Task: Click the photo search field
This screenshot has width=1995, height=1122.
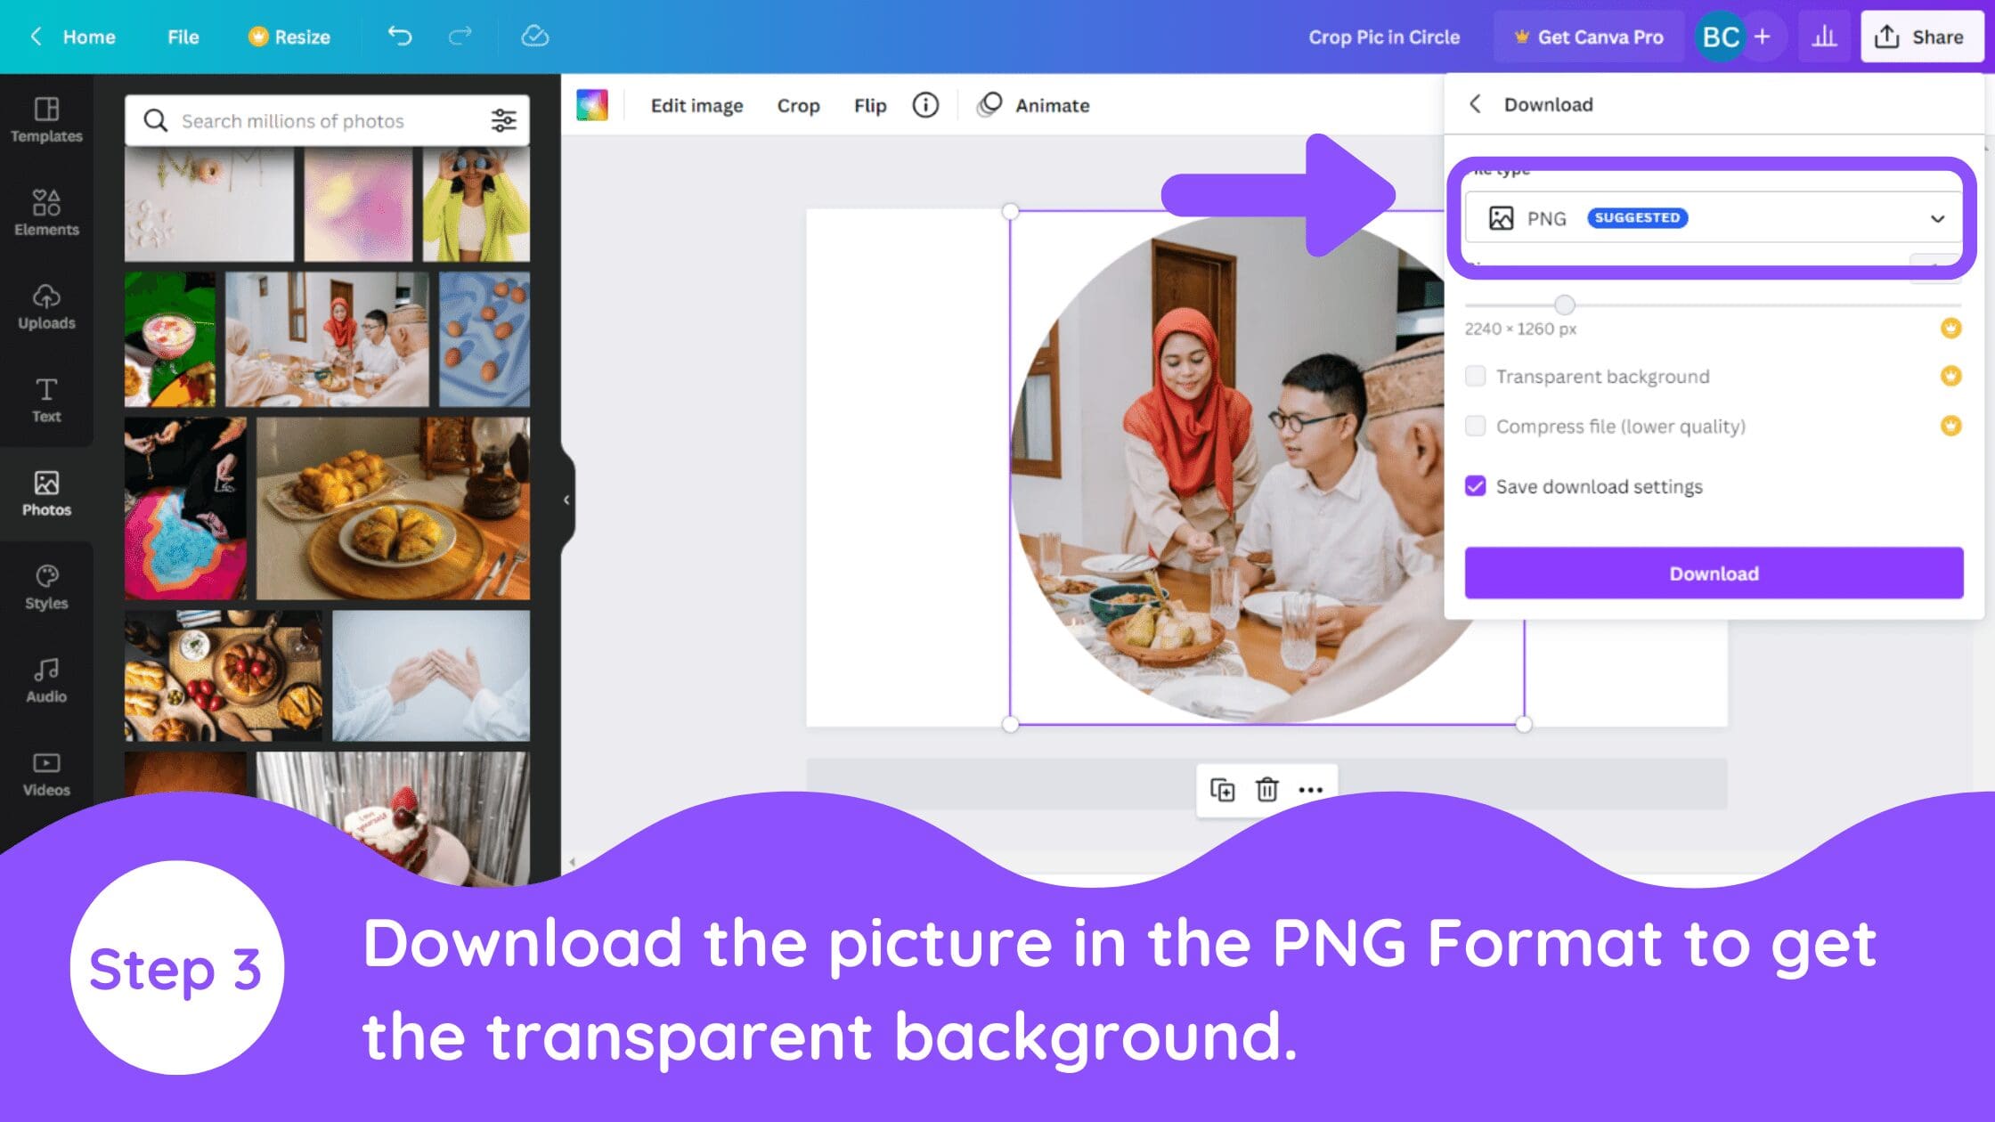Action: pos(312,120)
